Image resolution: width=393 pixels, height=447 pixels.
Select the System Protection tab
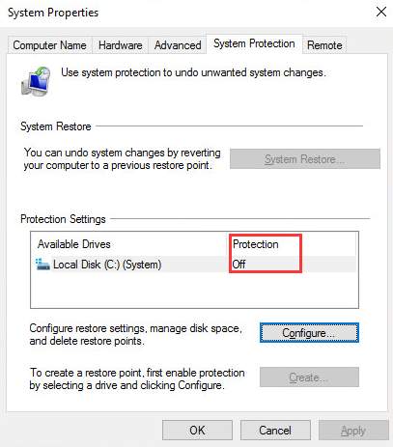pos(254,43)
